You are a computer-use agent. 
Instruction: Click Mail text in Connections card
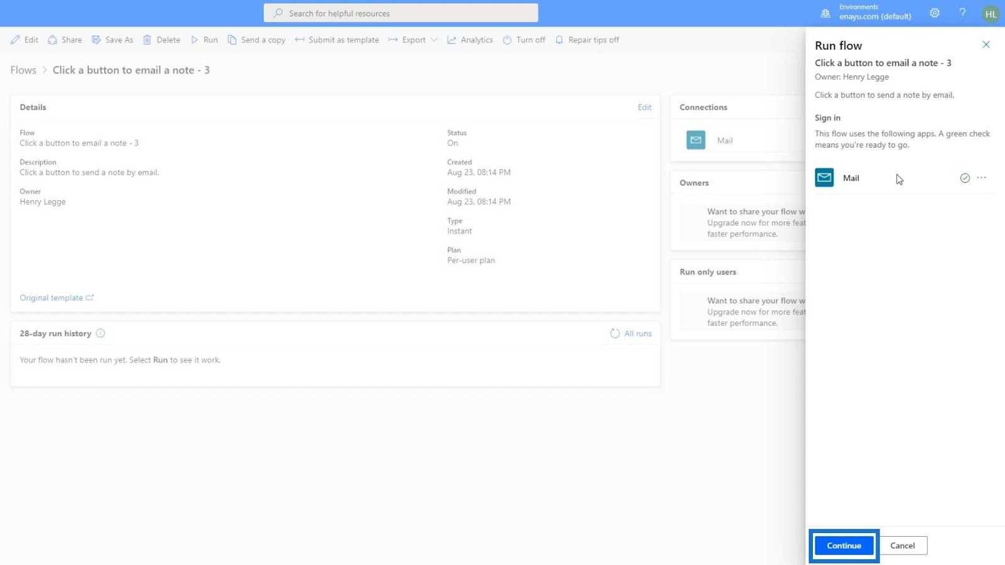click(x=725, y=141)
